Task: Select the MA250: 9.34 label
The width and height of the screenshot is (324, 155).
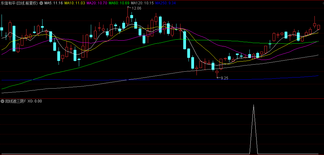Action: click(165, 3)
